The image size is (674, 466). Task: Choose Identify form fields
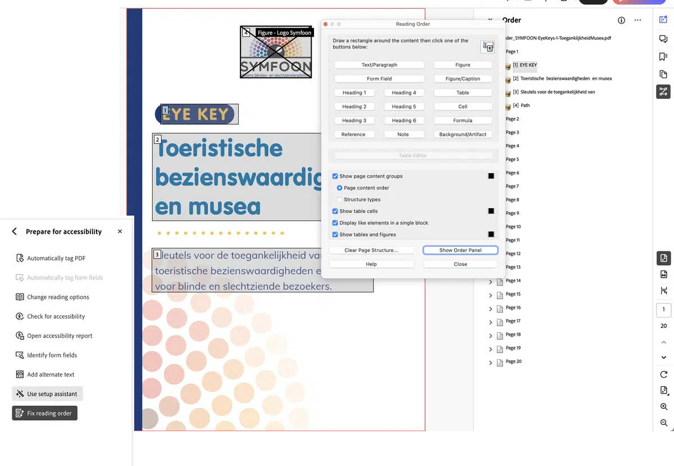pyautogui.click(x=46, y=355)
